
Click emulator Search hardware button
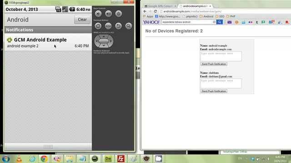[x=128, y=26]
